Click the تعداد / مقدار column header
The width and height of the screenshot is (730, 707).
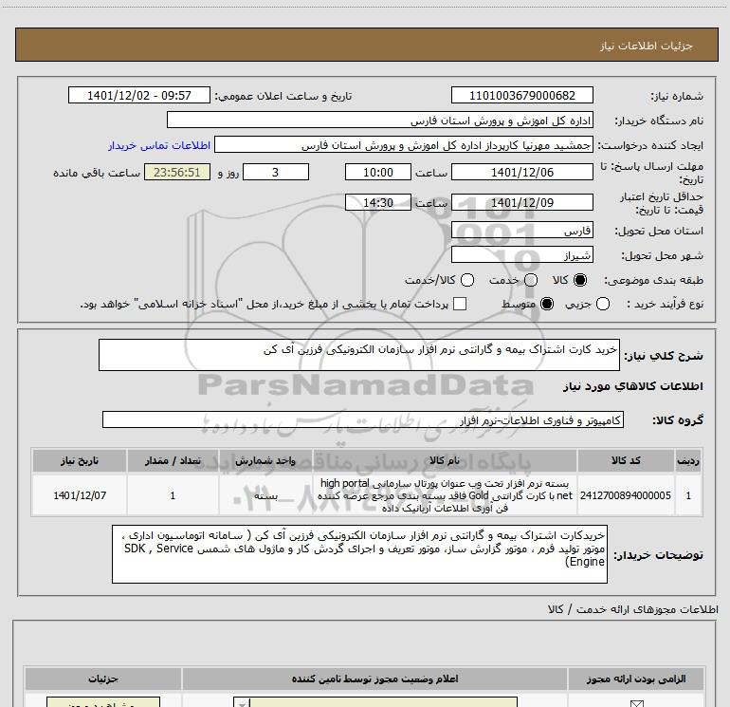(173, 460)
